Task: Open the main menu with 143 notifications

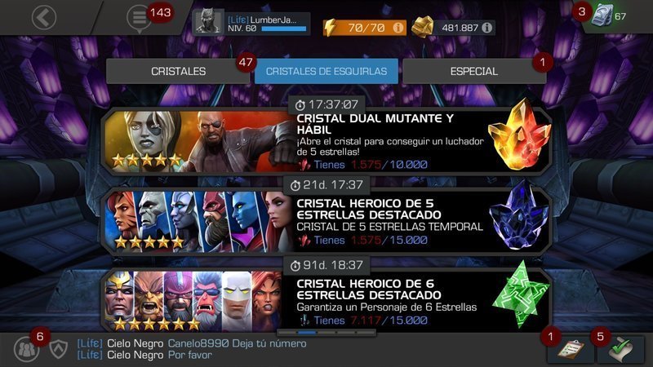Action: pos(139,18)
